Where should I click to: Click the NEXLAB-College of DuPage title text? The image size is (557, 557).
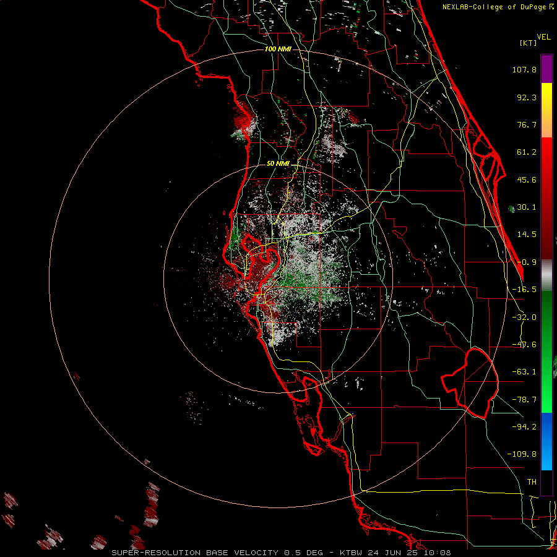(x=494, y=7)
